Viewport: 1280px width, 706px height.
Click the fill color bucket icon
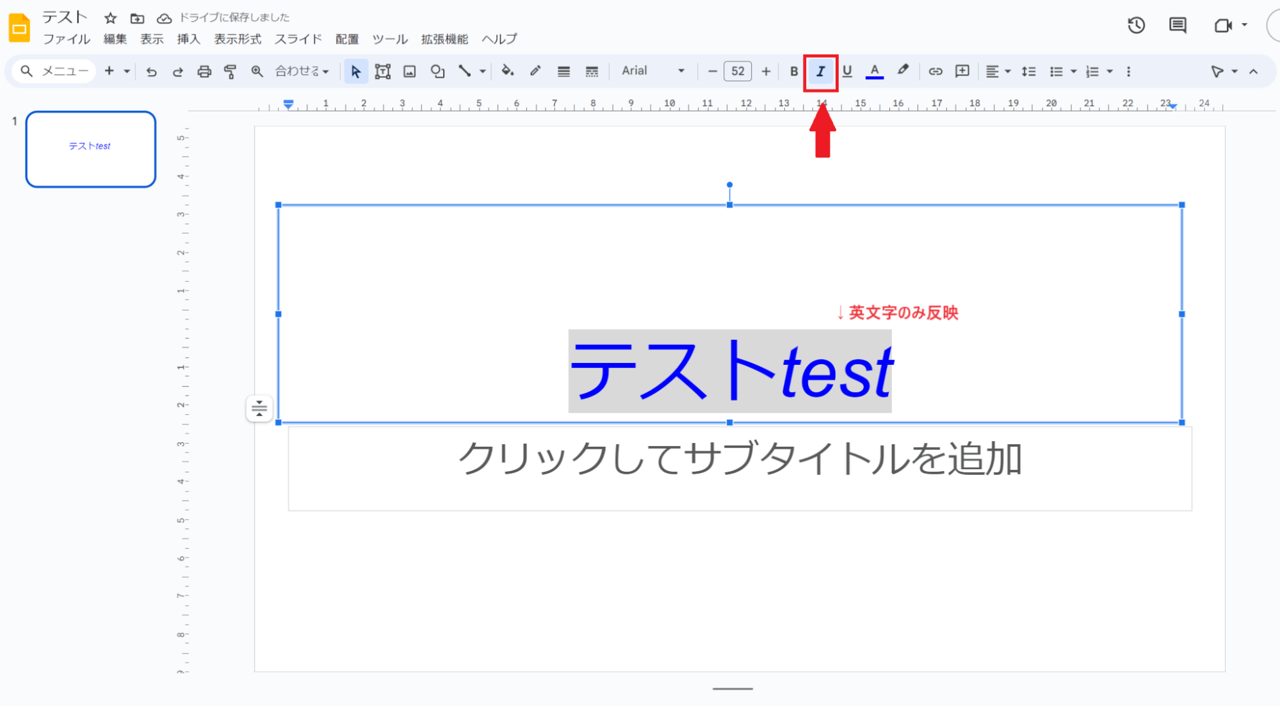[507, 71]
